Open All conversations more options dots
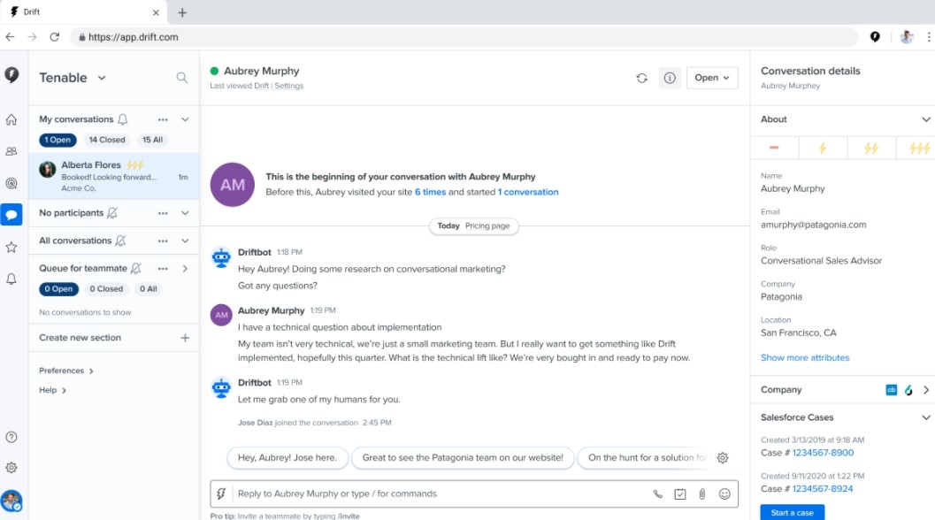935x520 pixels. tap(163, 241)
